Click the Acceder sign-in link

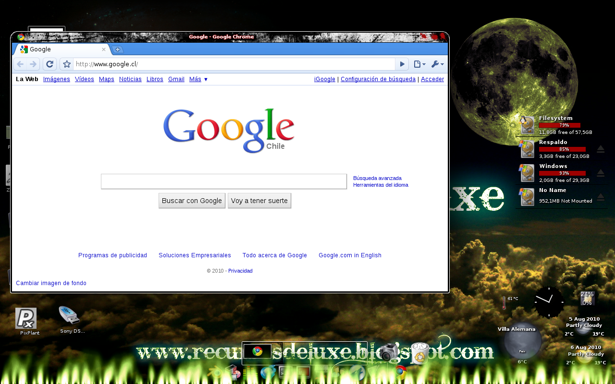click(x=432, y=79)
